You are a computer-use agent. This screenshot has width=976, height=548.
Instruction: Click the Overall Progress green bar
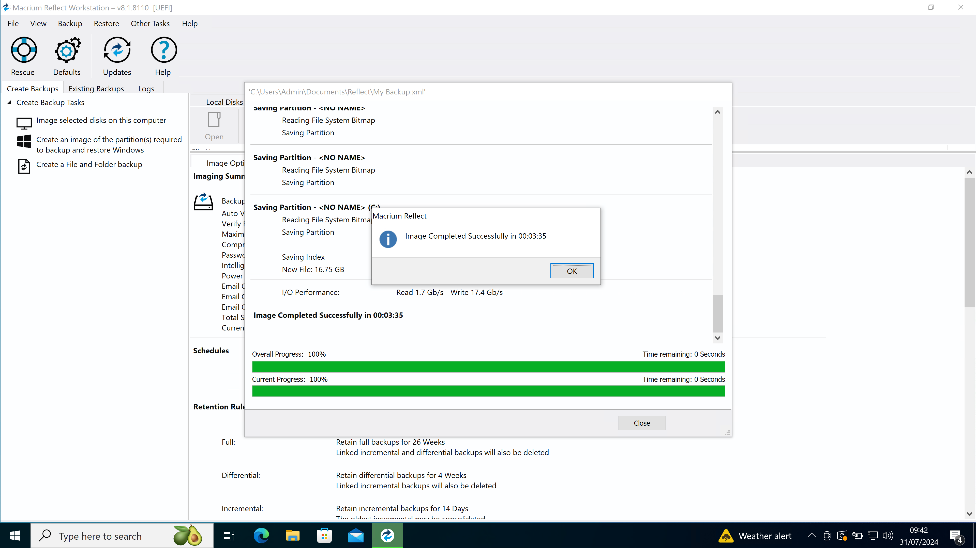pos(488,367)
